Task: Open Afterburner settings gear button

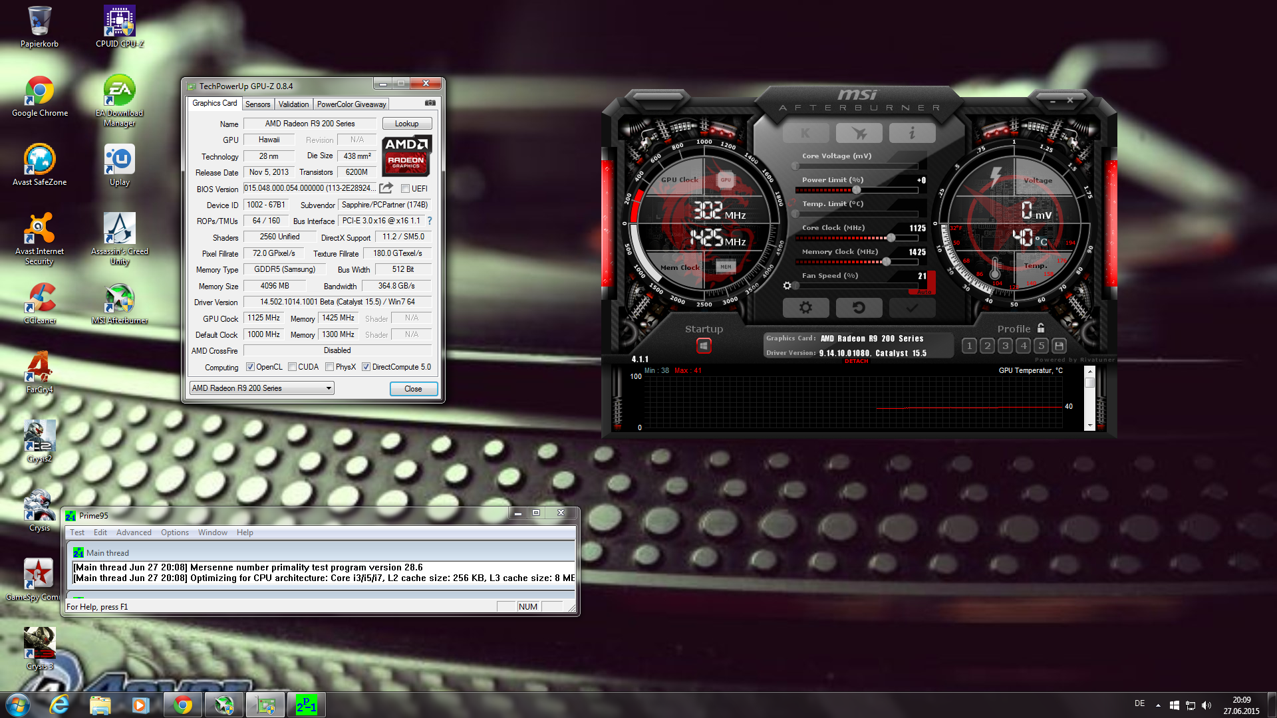Action: [x=805, y=308]
